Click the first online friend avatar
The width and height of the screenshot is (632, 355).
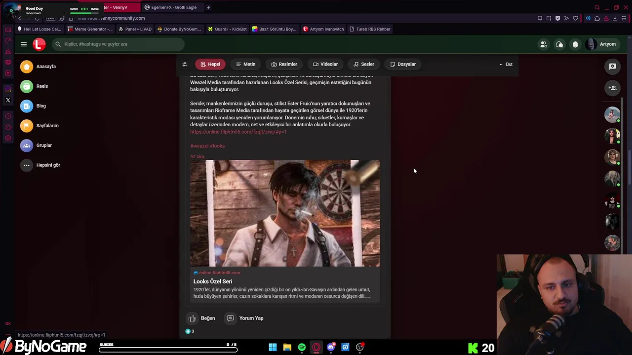tap(612, 114)
